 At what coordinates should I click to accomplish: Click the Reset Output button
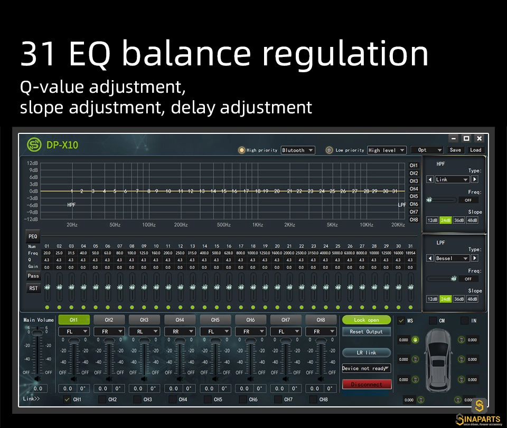(x=367, y=332)
